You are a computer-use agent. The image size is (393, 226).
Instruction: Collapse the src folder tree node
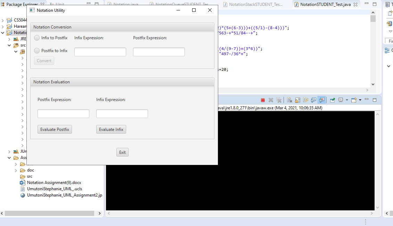[x=9, y=45]
